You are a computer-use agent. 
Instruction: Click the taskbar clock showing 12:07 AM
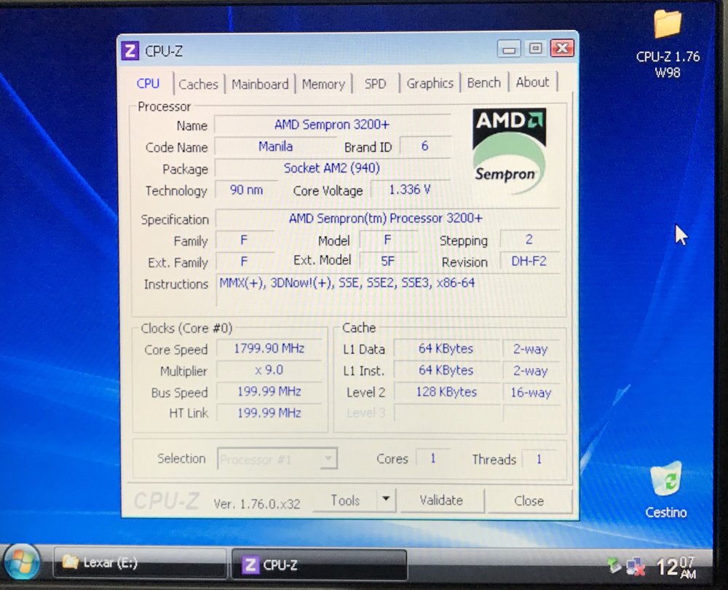[678, 567]
